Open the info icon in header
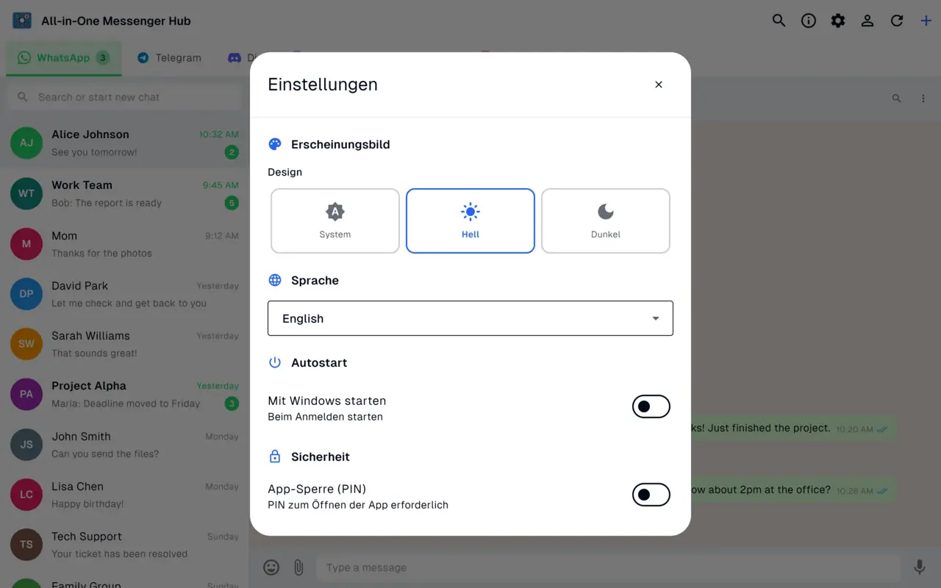The width and height of the screenshot is (941, 588). point(809,21)
